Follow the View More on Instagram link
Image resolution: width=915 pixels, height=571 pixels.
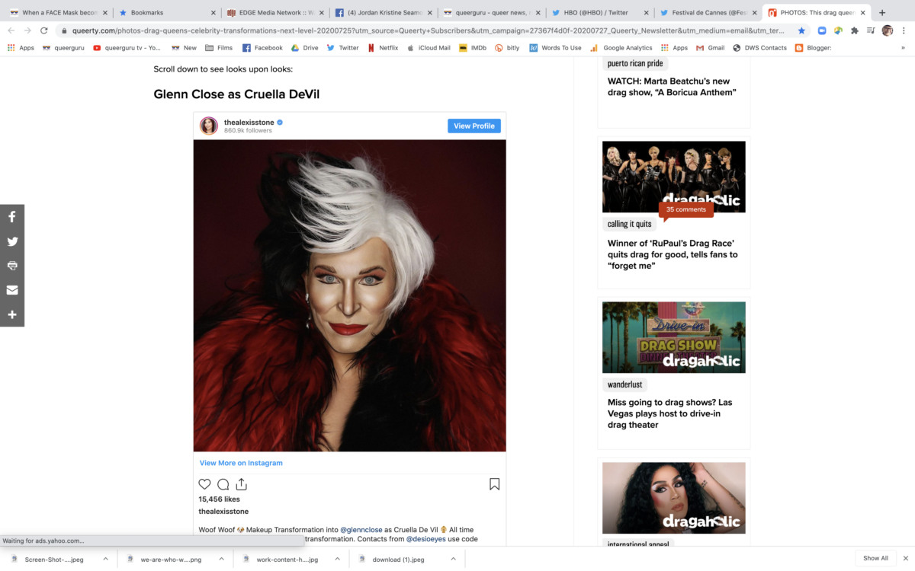point(241,463)
